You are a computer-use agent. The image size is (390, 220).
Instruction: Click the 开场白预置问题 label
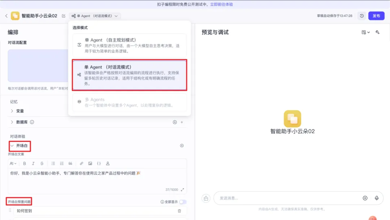pyautogui.click(x=19, y=202)
